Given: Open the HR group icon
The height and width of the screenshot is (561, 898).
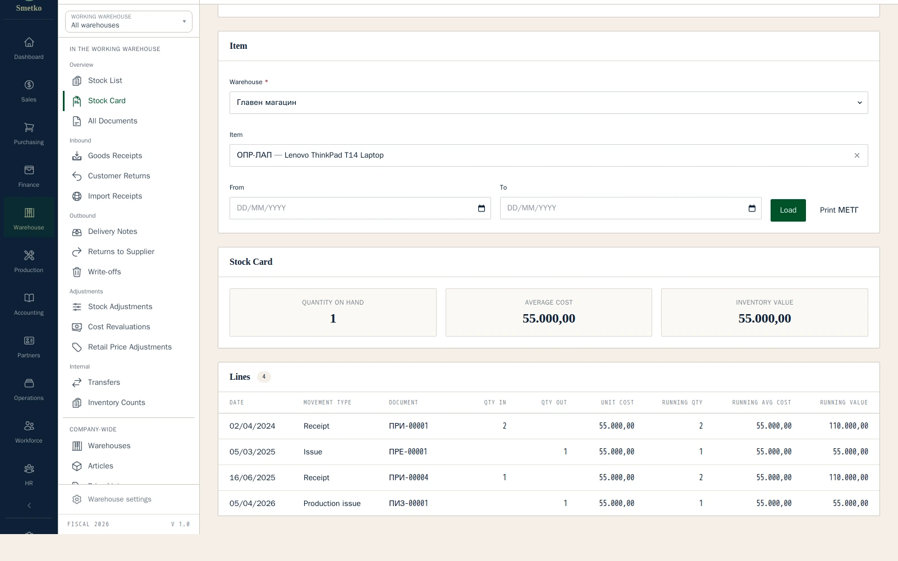Looking at the screenshot, I should point(29,468).
